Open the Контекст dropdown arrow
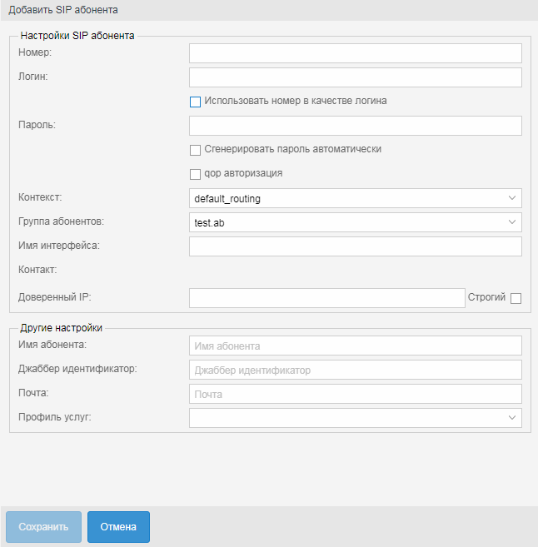The width and height of the screenshot is (538, 547). 511,199
